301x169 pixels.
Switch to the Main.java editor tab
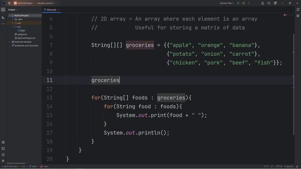click(x=51, y=9)
